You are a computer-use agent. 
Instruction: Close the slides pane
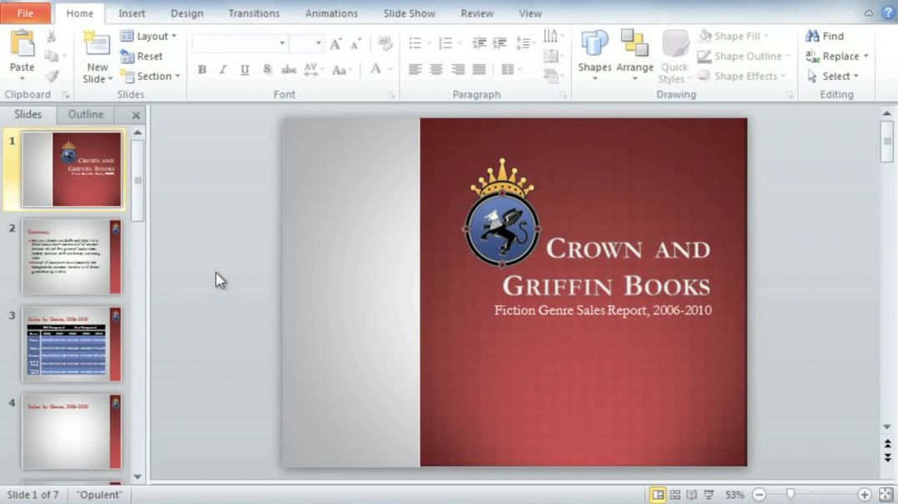(x=136, y=115)
